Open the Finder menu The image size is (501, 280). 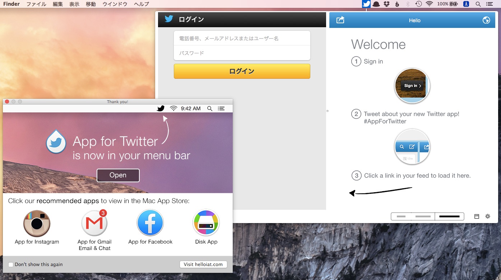(11, 4)
